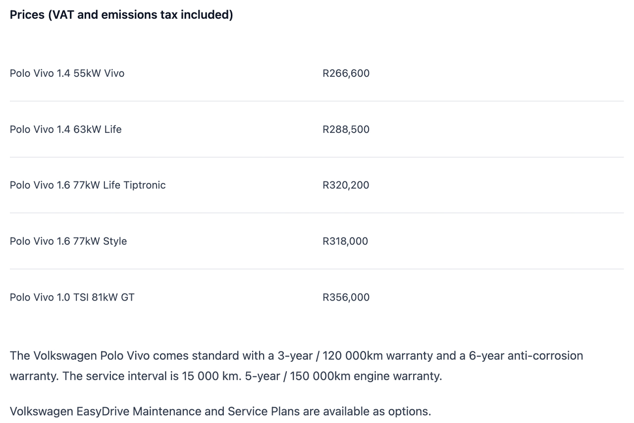The height and width of the screenshot is (423, 634).
Task: Select the Polo Vivo 1.4 55kW Vivo row name
Action: (x=67, y=73)
